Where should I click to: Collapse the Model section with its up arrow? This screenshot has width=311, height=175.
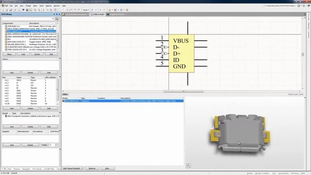coord(60,113)
